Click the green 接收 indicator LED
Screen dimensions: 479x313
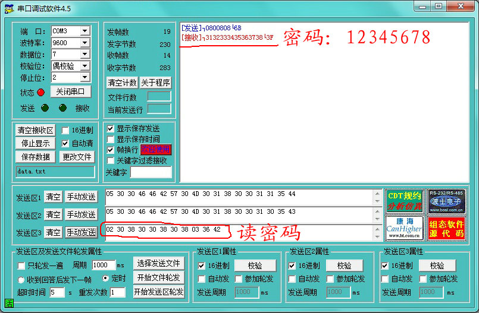click(x=62, y=108)
